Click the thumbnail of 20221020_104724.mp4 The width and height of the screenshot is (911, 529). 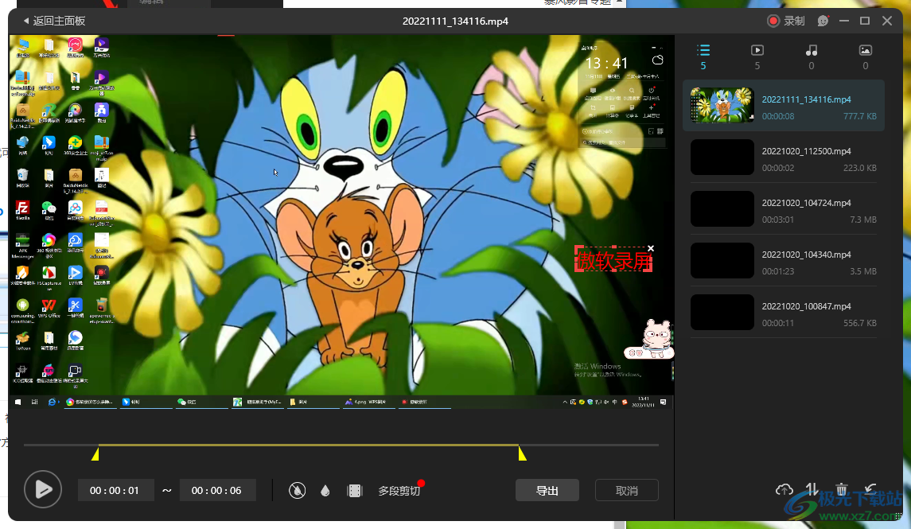point(722,208)
